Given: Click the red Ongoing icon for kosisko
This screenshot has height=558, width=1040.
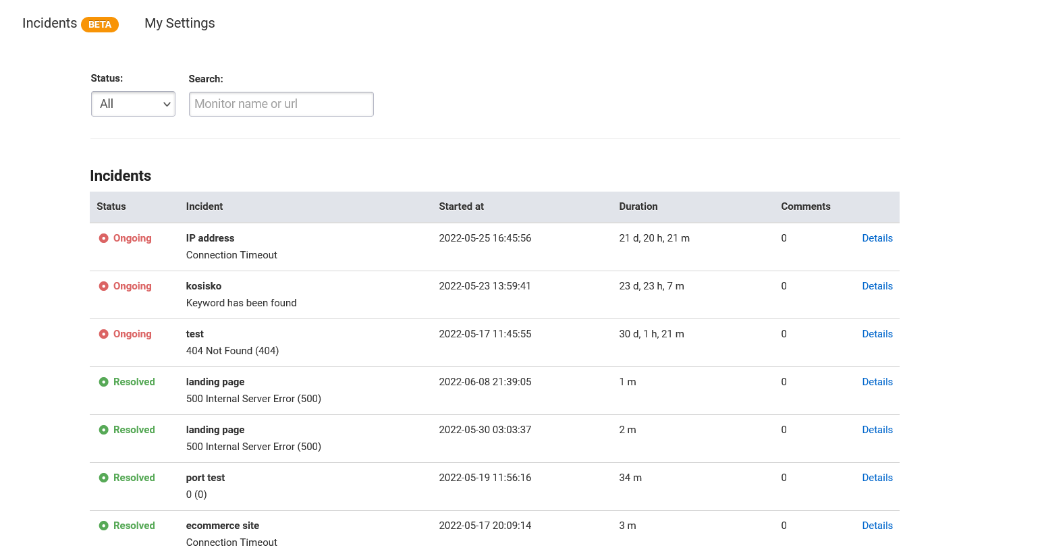Looking at the screenshot, I should click(103, 286).
